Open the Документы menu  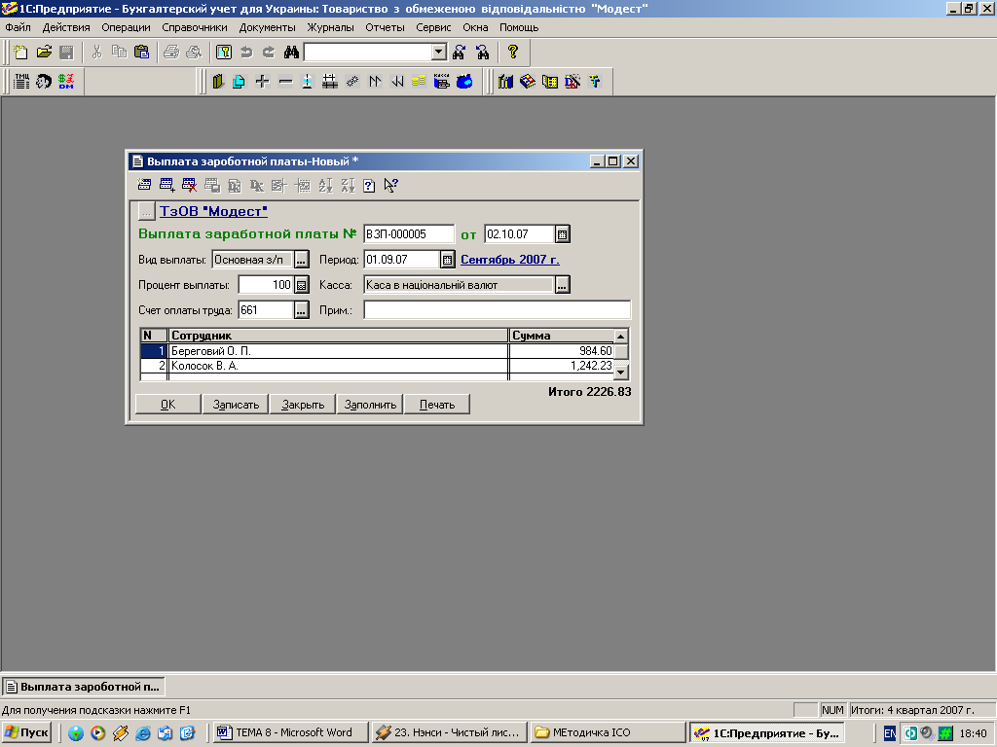coord(267,27)
